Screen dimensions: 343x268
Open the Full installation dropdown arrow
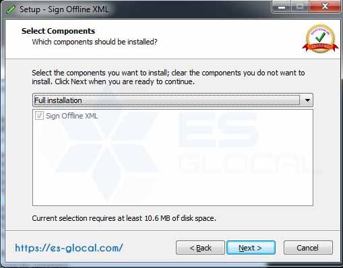[307, 100]
